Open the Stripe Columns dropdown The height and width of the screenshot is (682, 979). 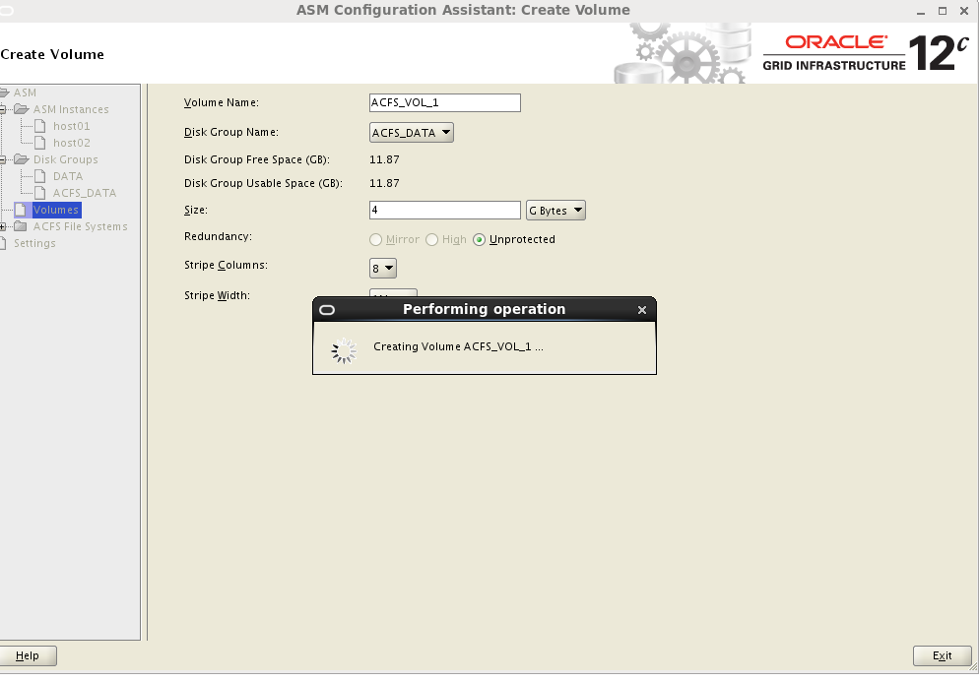tap(383, 269)
